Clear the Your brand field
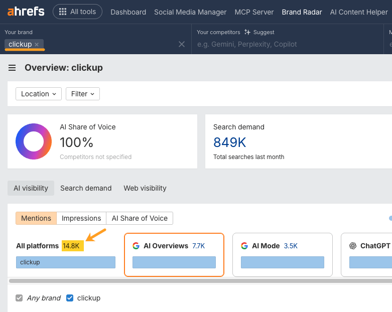 pos(182,44)
